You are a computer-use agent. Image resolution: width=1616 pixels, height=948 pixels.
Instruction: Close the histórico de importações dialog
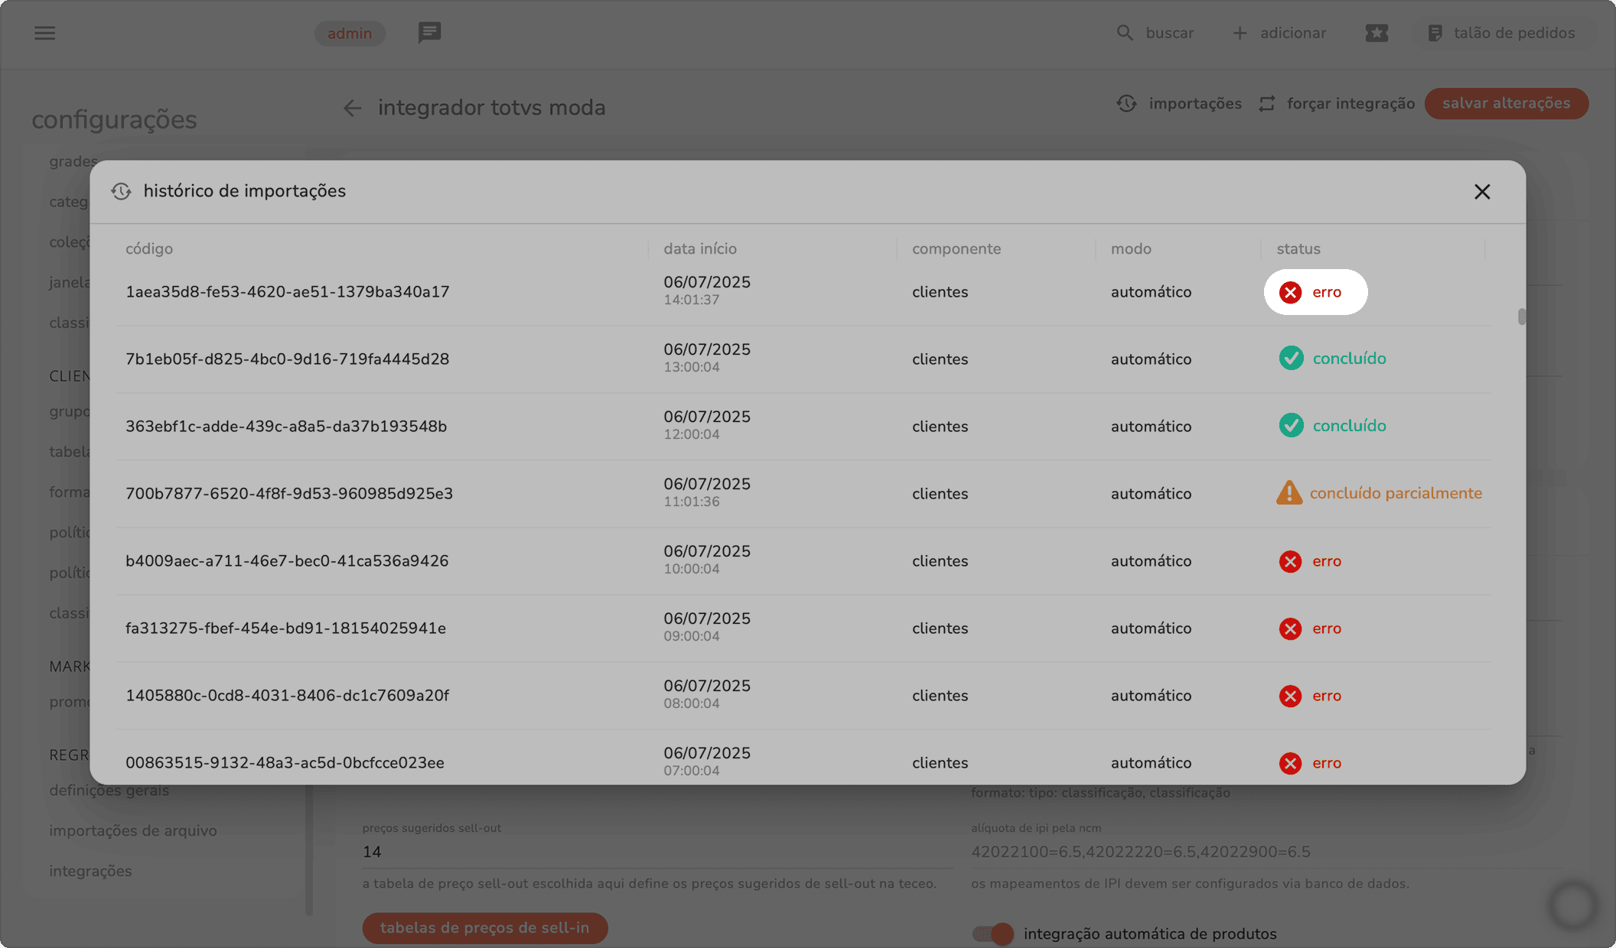pyautogui.click(x=1482, y=192)
